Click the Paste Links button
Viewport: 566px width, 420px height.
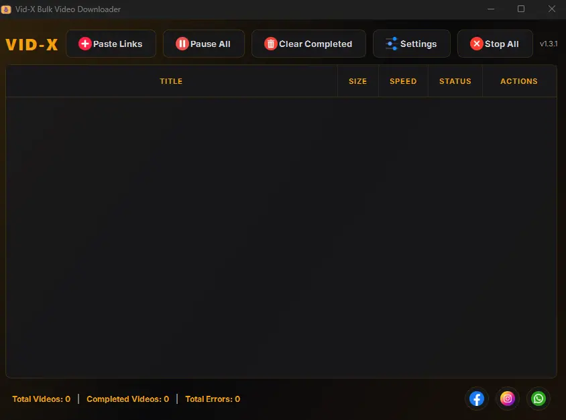(111, 44)
